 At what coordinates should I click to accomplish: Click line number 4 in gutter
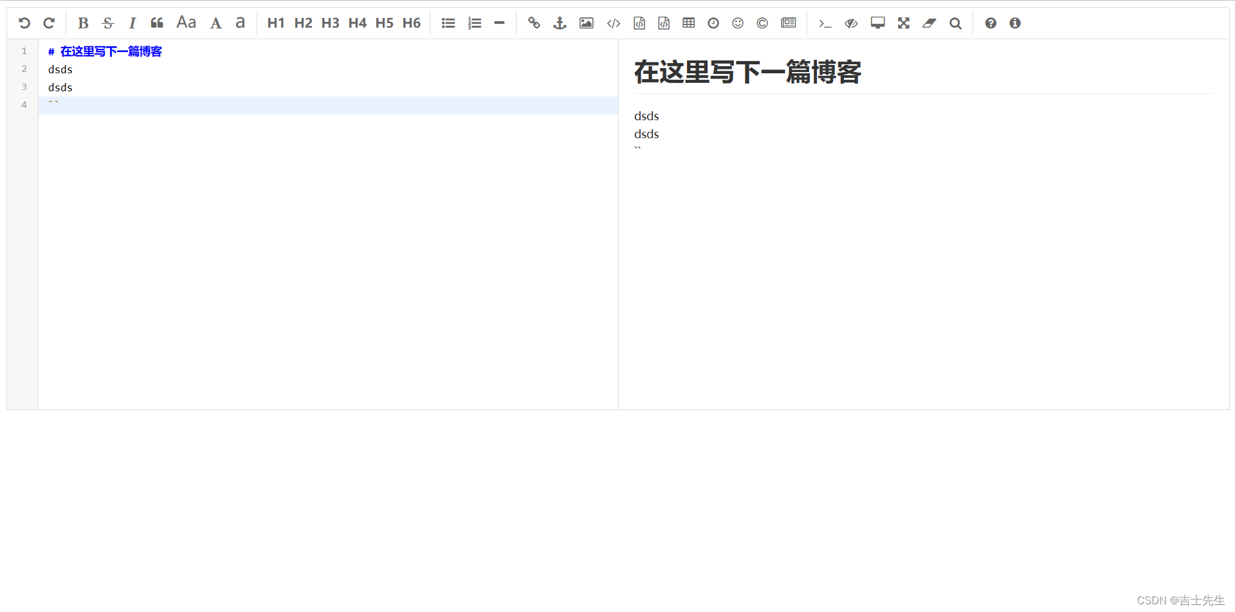(x=24, y=105)
